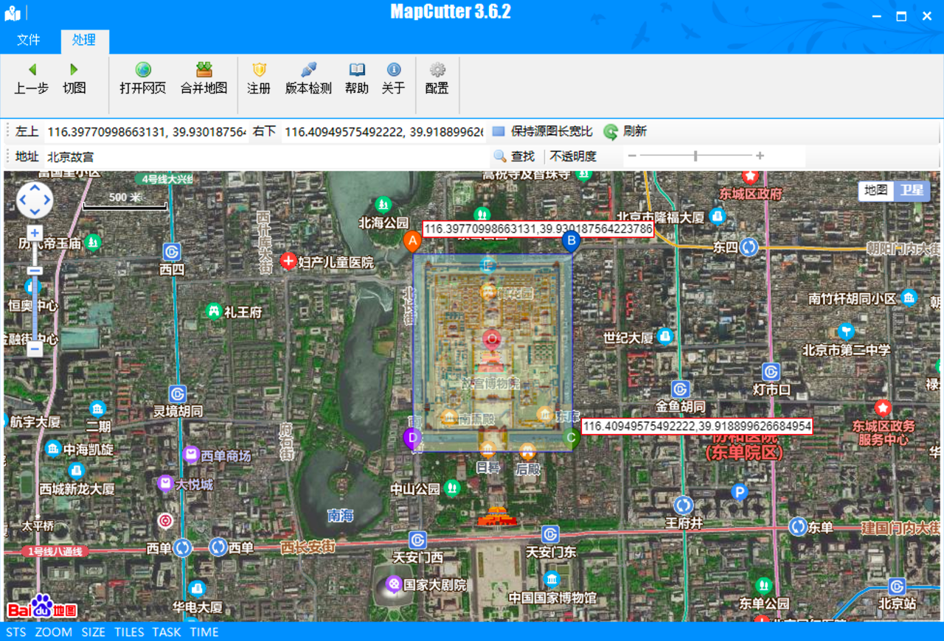944x641 pixels.
Task: Click the 礼王府 landmark icon
Action: point(215,311)
